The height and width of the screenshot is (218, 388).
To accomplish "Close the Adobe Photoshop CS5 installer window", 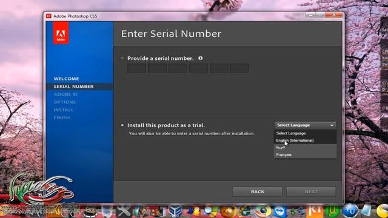I will (x=334, y=15).
